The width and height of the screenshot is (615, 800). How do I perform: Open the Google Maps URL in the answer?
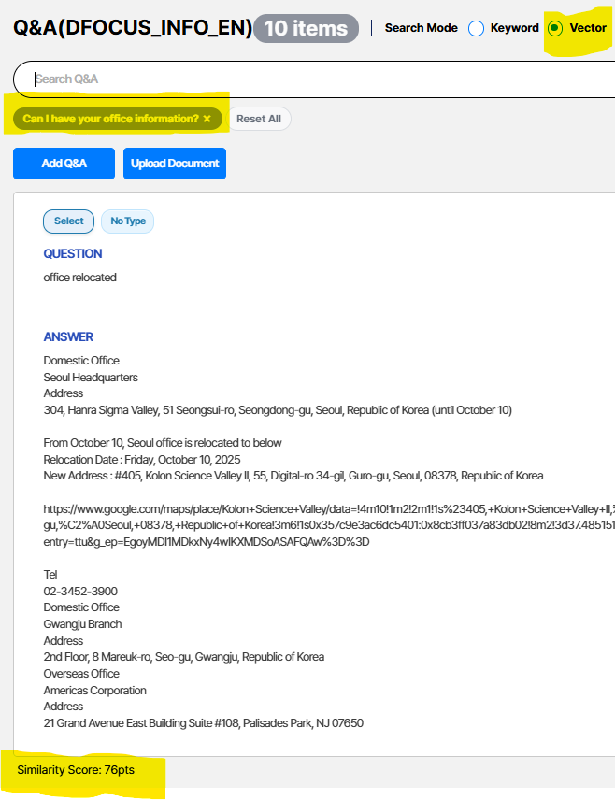(x=327, y=525)
